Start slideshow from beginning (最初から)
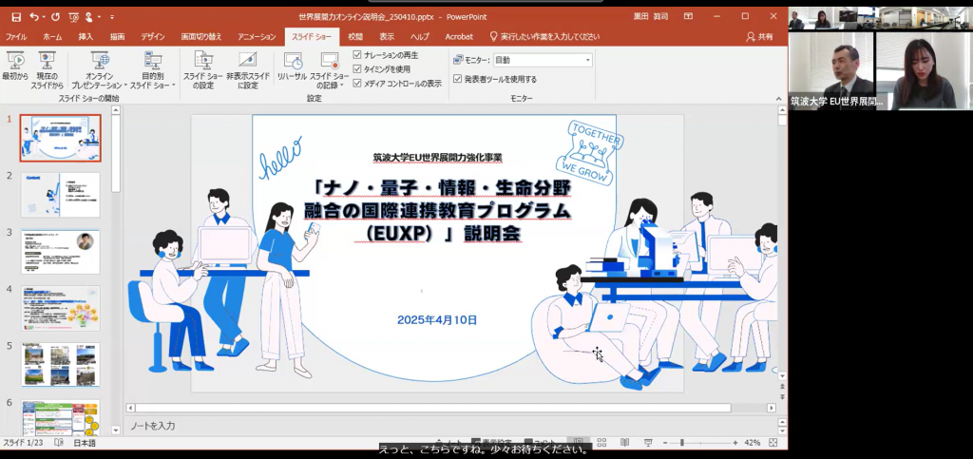Screen dimensions: 973x459 pyautogui.click(x=15, y=68)
